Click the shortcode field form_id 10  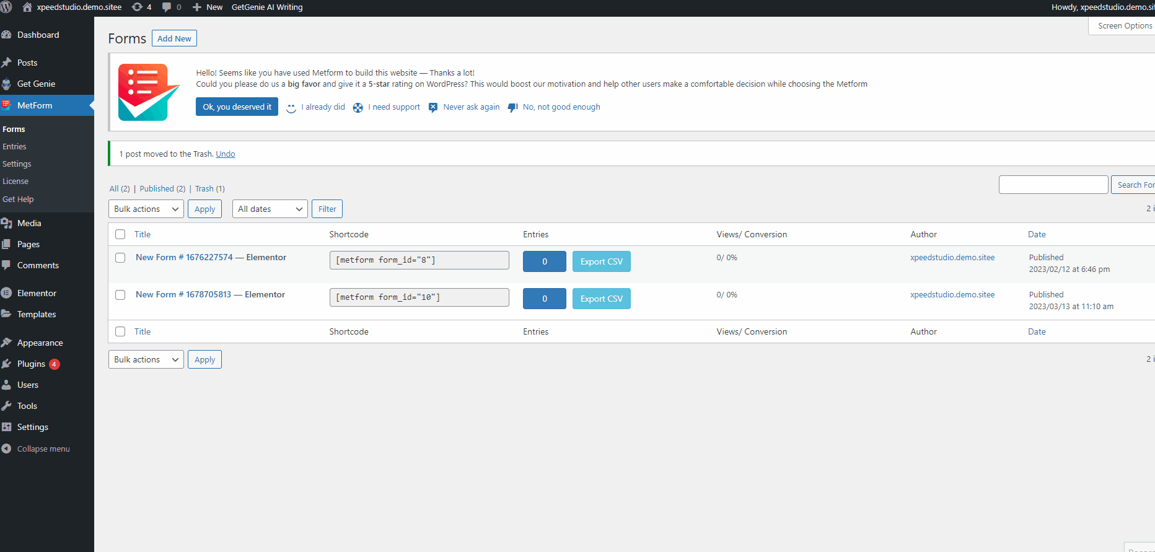pyautogui.click(x=419, y=297)
